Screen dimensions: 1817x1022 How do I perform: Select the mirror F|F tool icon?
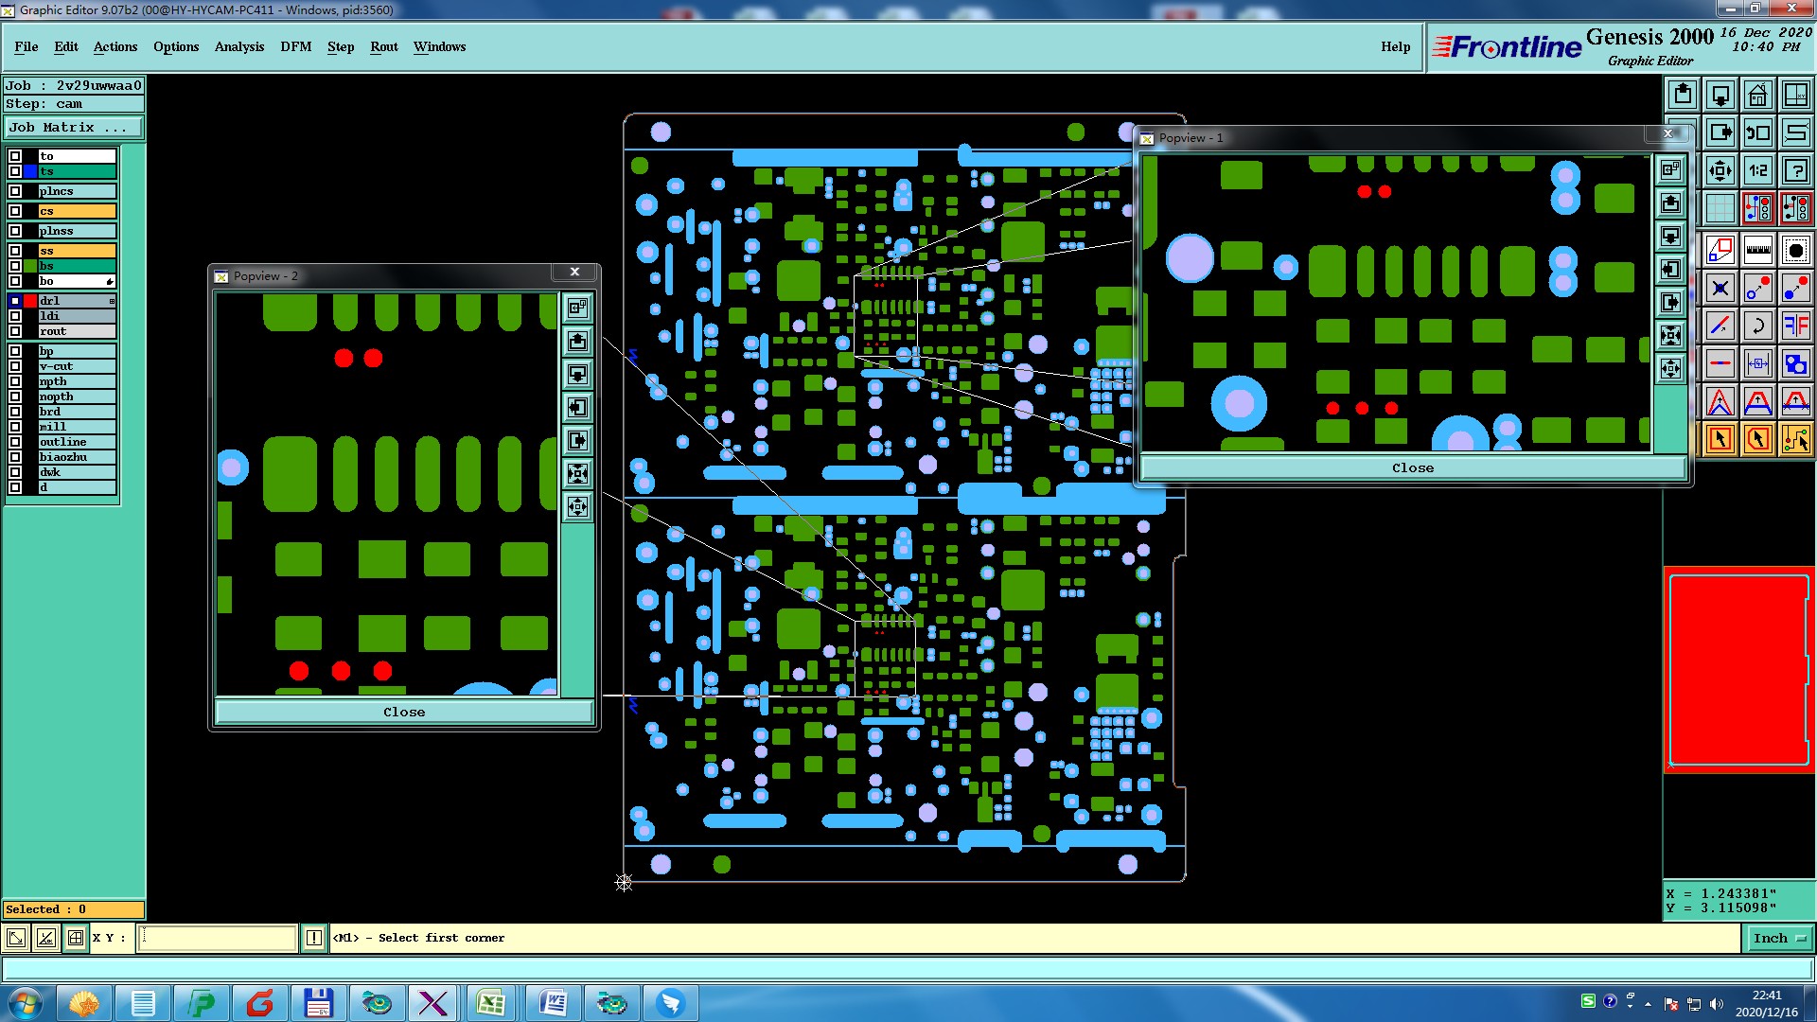point(1795,326)
